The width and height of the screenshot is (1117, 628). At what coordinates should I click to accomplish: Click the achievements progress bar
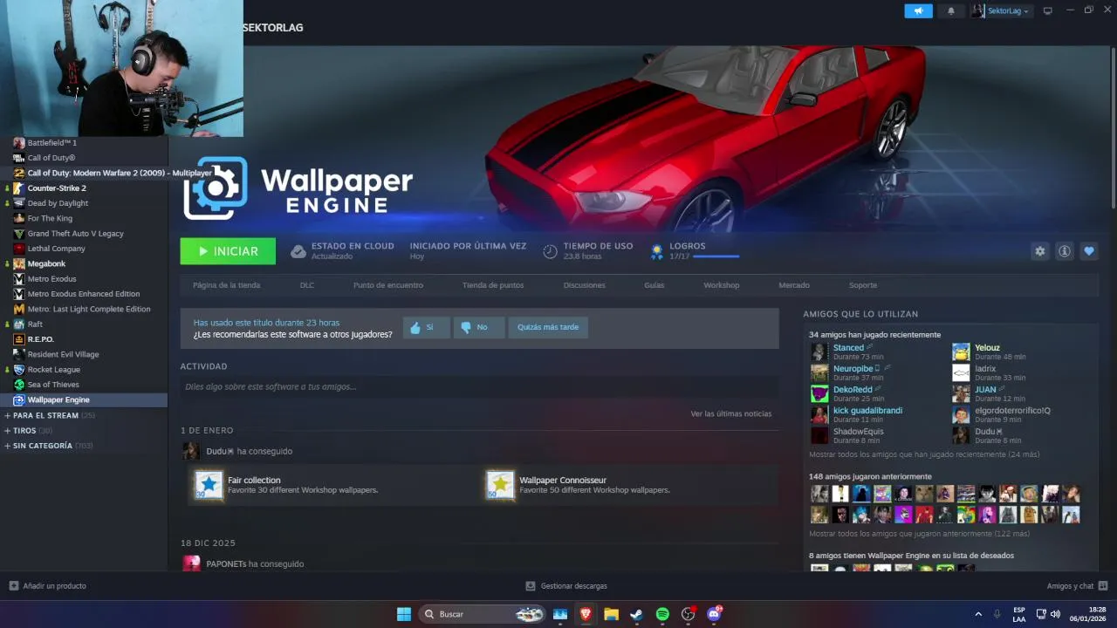[716, 256]
